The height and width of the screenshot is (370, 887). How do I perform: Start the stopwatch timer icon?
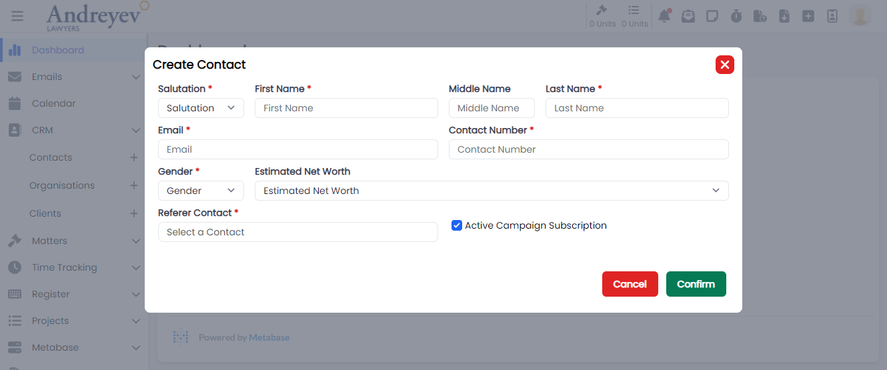(736, 16)
